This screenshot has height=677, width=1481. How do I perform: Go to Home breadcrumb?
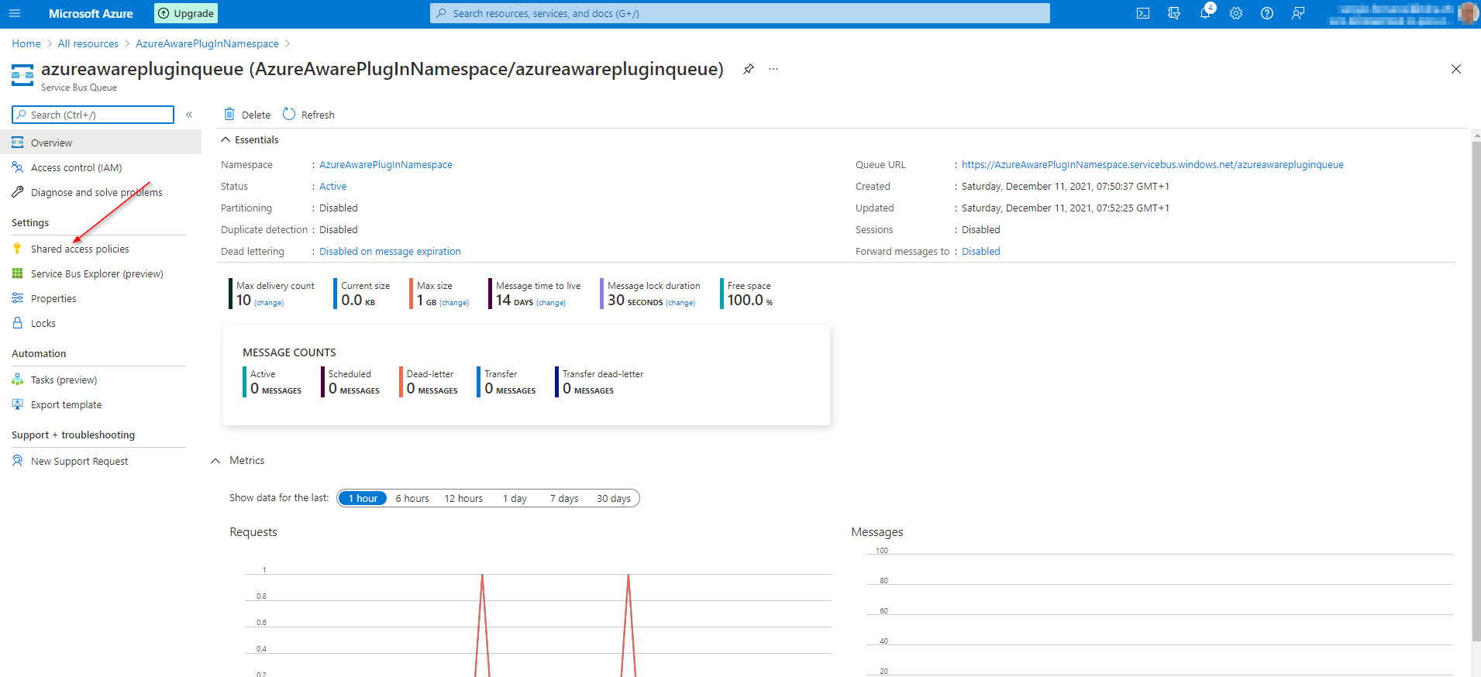point(26,43)
